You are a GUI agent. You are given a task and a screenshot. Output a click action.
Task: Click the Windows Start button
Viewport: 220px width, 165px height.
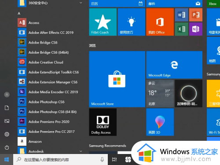pos(7,159)
